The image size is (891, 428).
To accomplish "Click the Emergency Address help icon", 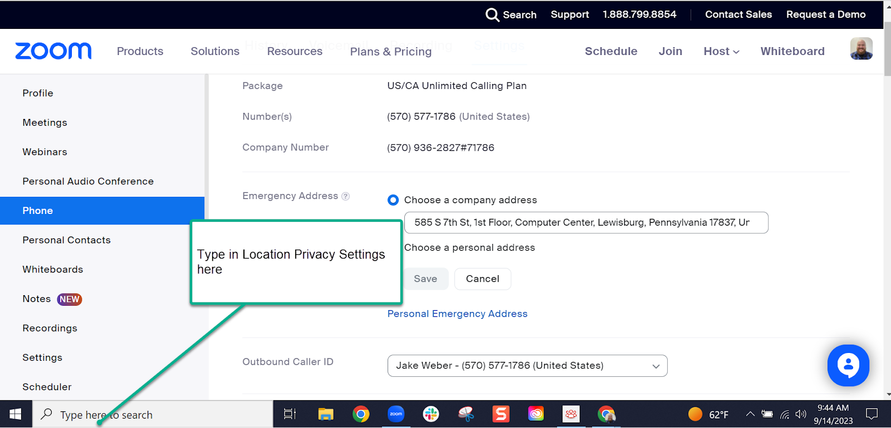I will coord(345,196).
